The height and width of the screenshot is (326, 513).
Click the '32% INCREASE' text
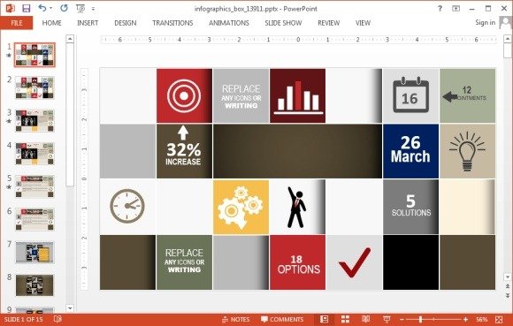coord(183,154)
